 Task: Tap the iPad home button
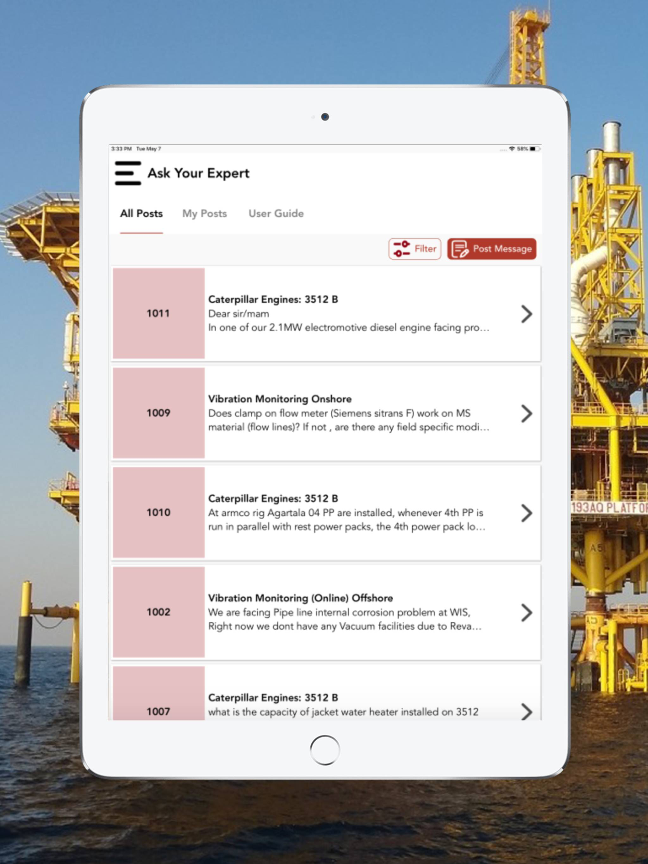pyautogui.click(x=325, y=750)
